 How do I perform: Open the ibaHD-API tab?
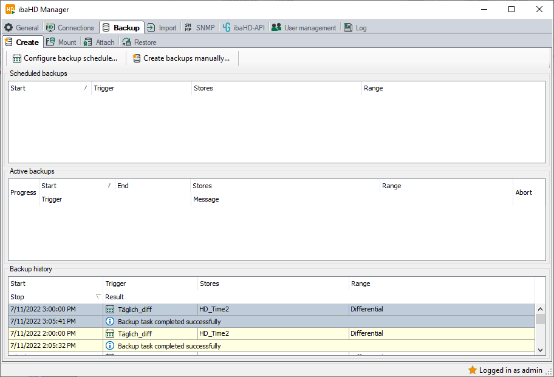[x=244, y=27]
